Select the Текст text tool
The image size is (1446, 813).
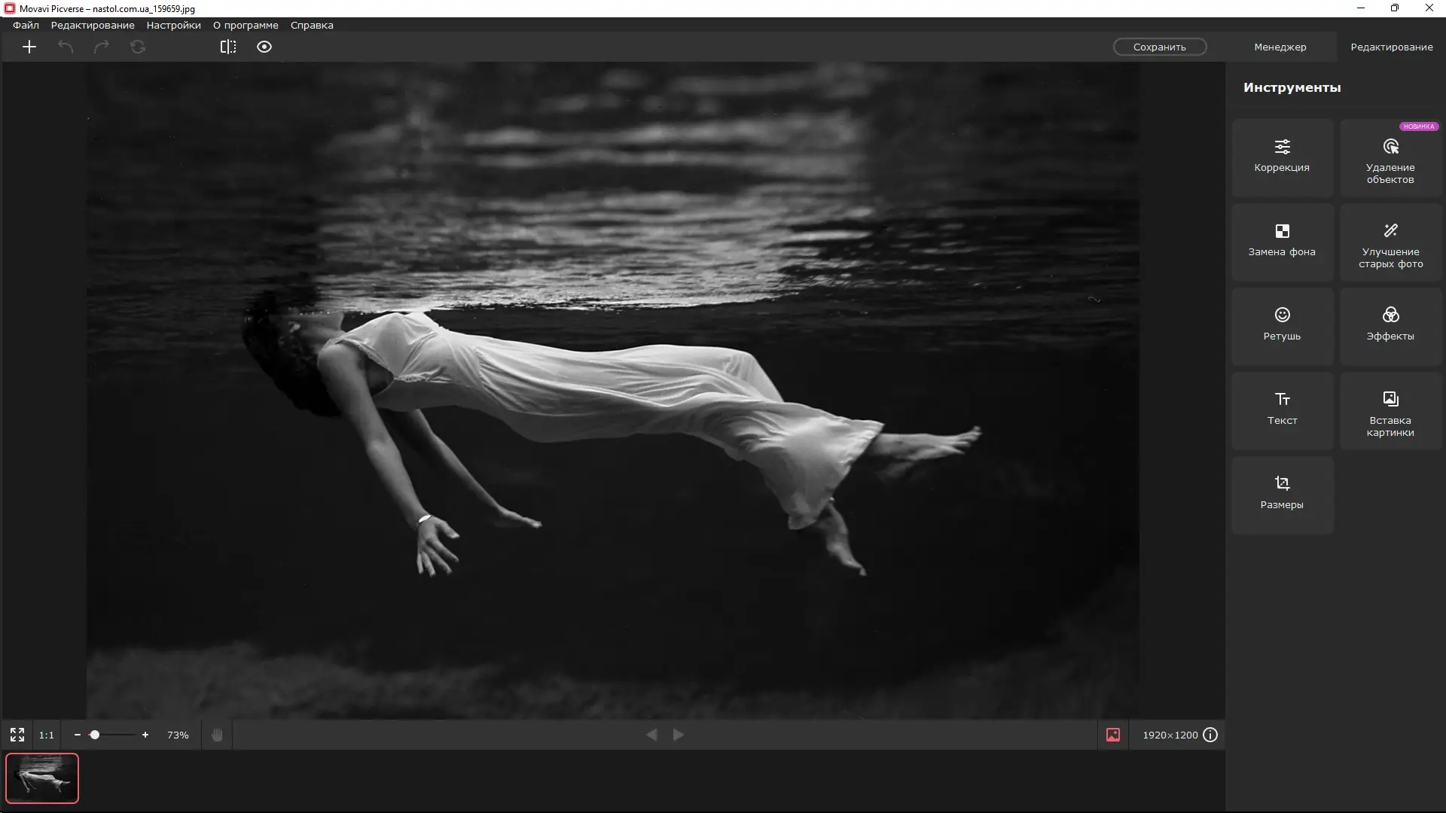point(1282,410)
